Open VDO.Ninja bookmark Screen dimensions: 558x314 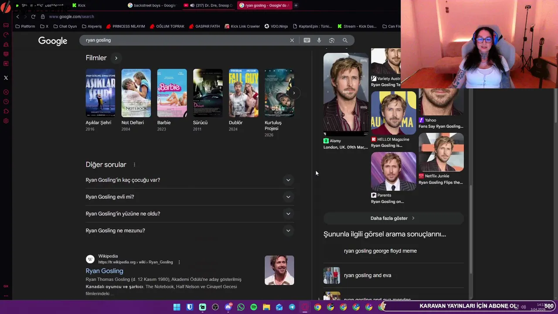tap(276, 26)
